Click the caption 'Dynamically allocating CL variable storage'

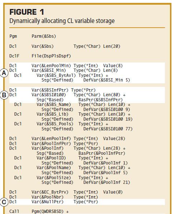point(62,21)
